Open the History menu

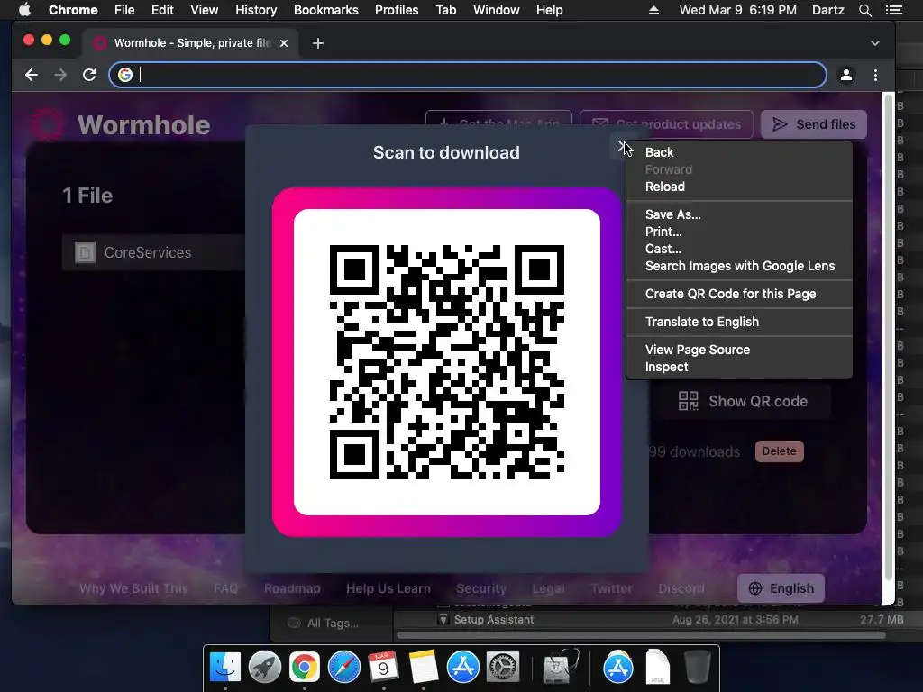point(255,10)
